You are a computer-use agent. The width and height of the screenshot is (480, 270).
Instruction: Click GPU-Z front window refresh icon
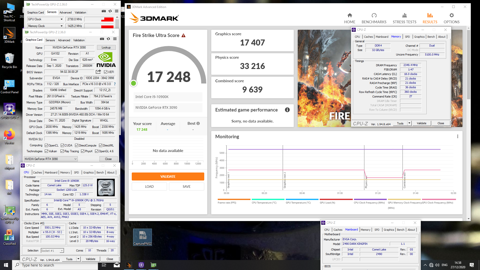pyautogui.click(x=108, y=39)
